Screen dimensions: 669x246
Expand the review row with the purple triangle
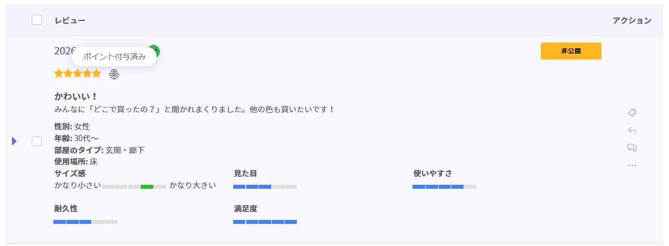point(14,141)
